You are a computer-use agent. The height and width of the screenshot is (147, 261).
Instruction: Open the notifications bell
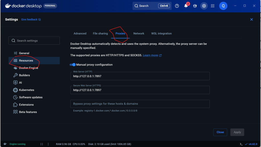tap(186, 6)
